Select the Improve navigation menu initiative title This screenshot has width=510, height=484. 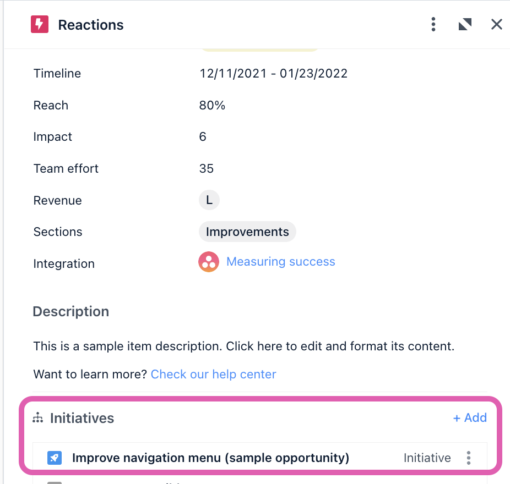[211, 457]
